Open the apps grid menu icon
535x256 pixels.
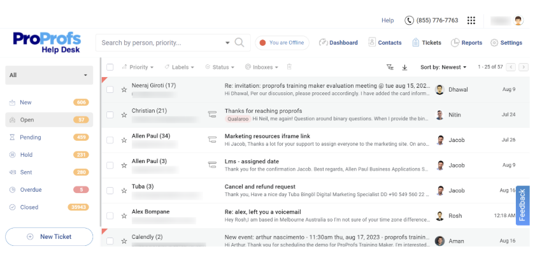(471, 20)
